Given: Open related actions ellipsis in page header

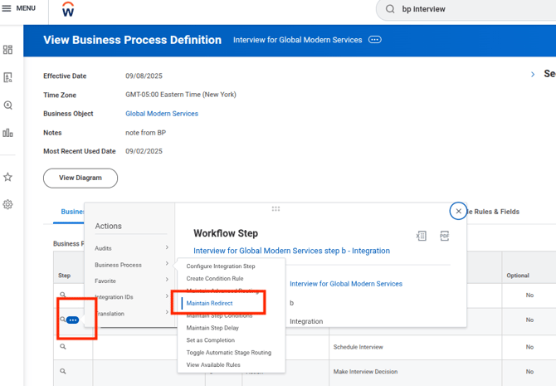Looking at the screenshot, I should point(375,40).
